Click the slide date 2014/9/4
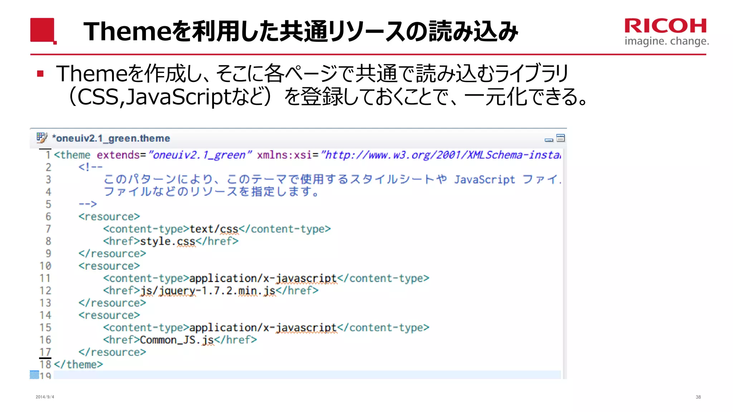This screenshot has height=412, width=733. [45, 397]
